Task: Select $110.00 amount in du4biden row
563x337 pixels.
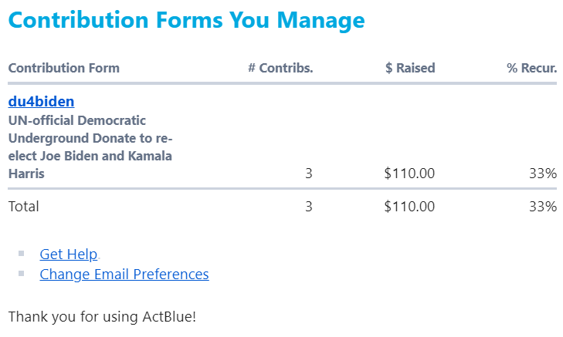Action: click(x=409, y=174)
